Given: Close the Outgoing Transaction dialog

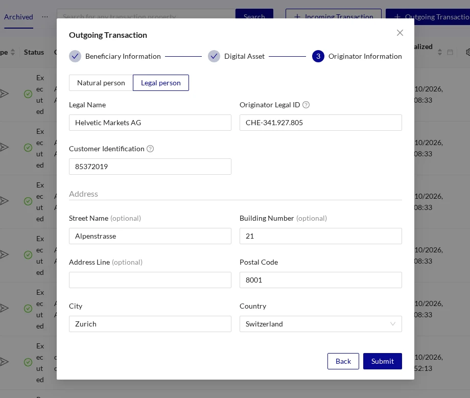Looking at the screenshot, I should (400, 33).
